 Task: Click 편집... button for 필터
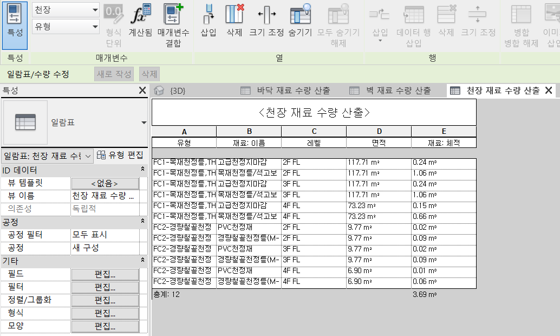pos(105,287)
